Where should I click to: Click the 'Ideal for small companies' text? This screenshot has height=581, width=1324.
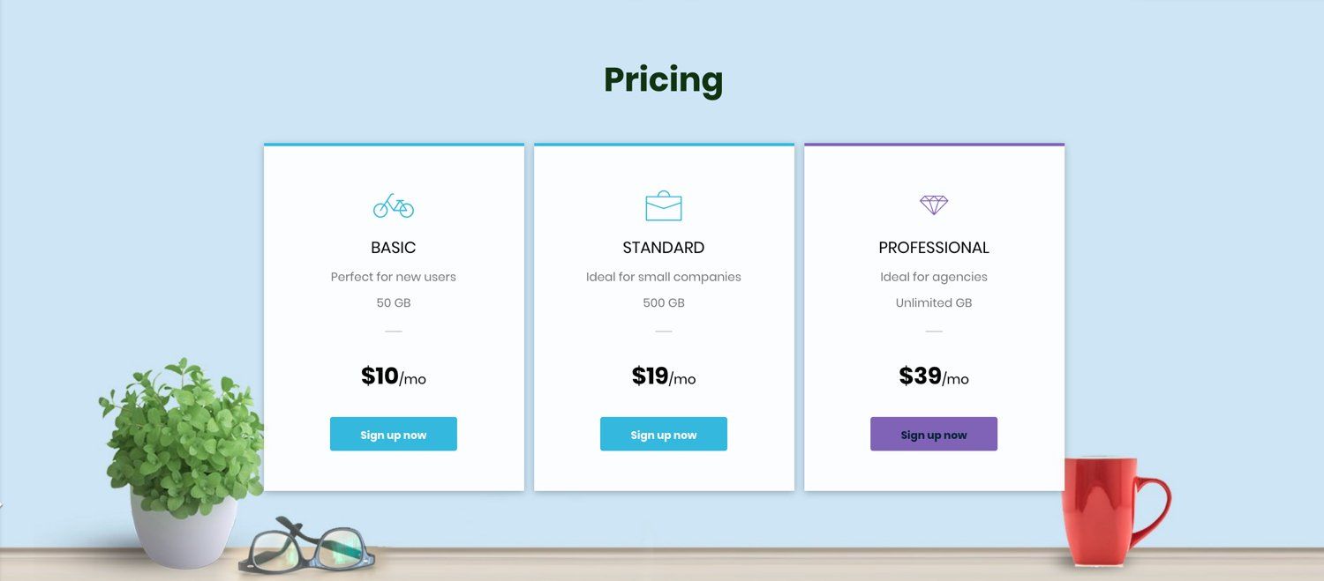click(664, 277)
